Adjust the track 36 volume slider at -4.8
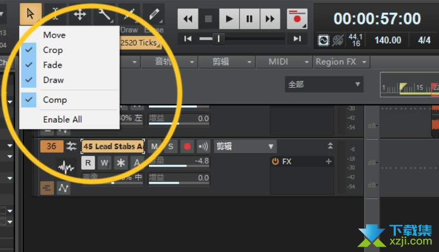 tap(179, 162)
